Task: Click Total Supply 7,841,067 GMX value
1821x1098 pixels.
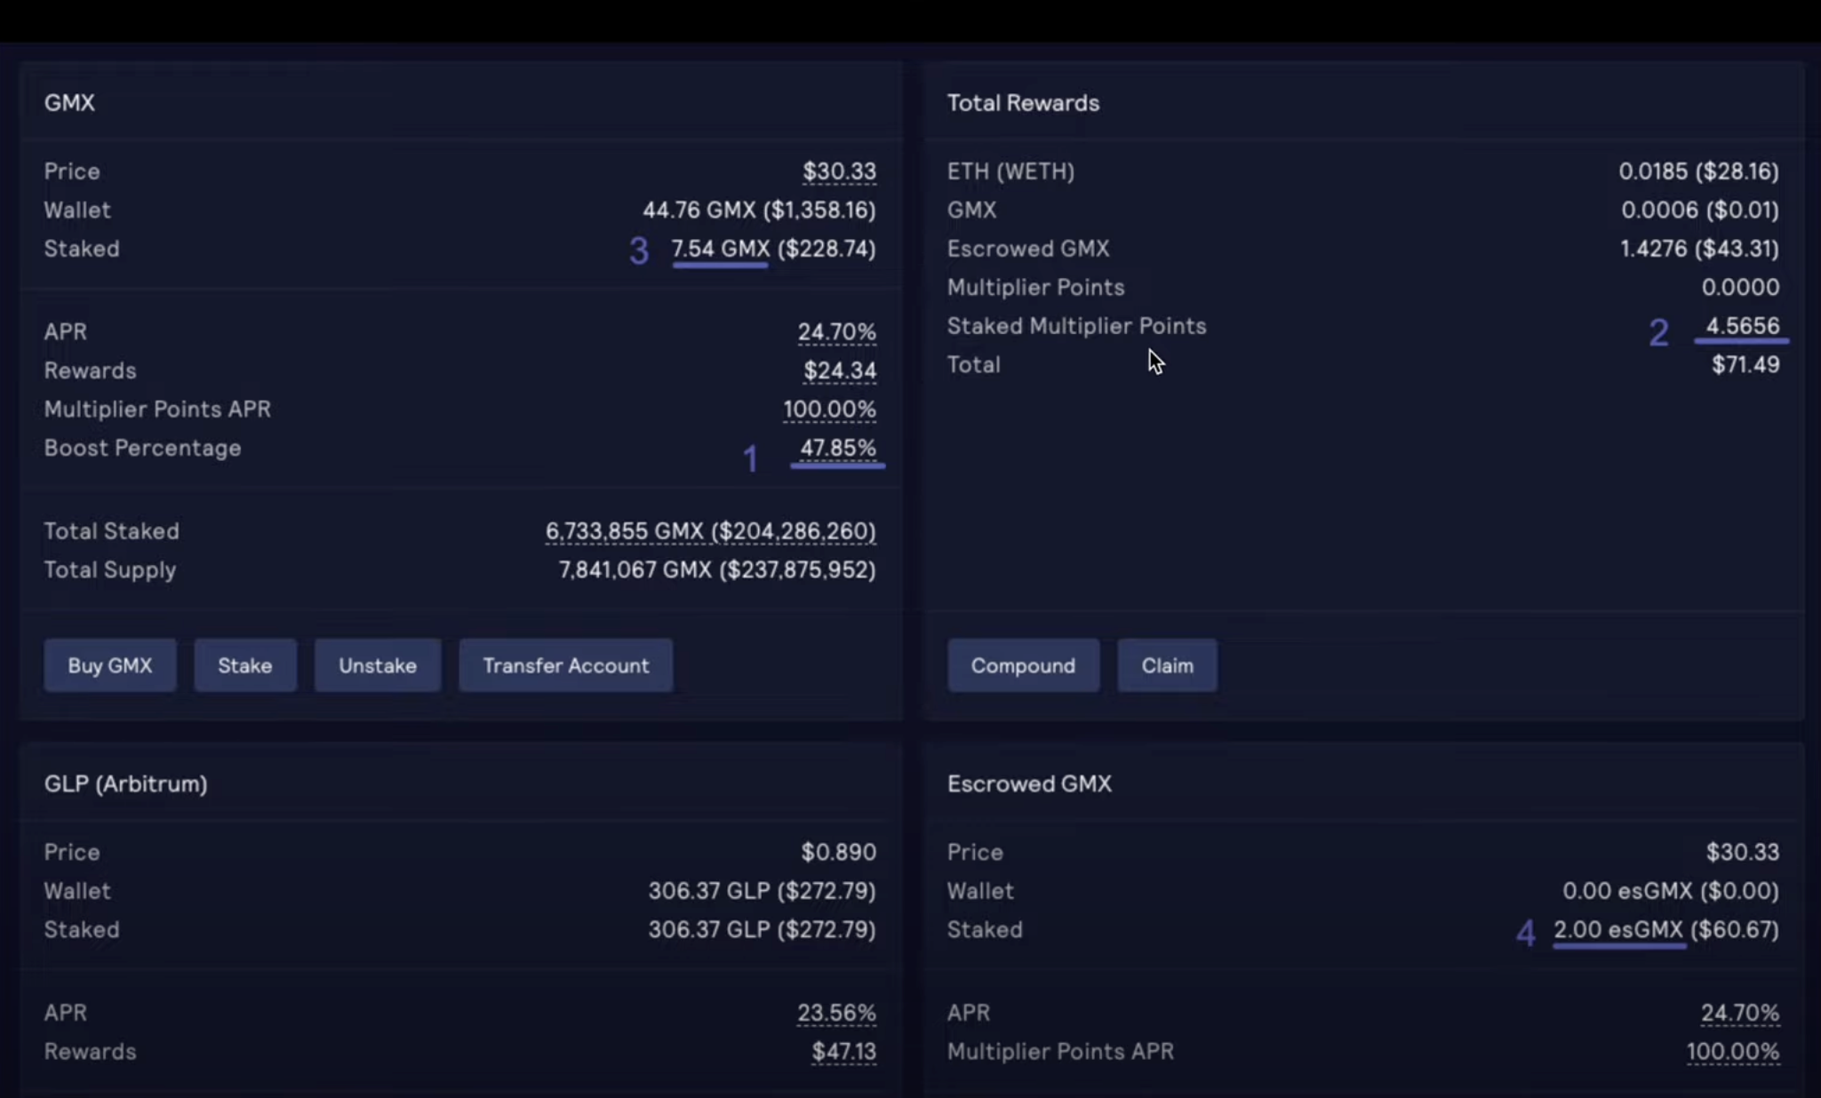Action: 716,570
